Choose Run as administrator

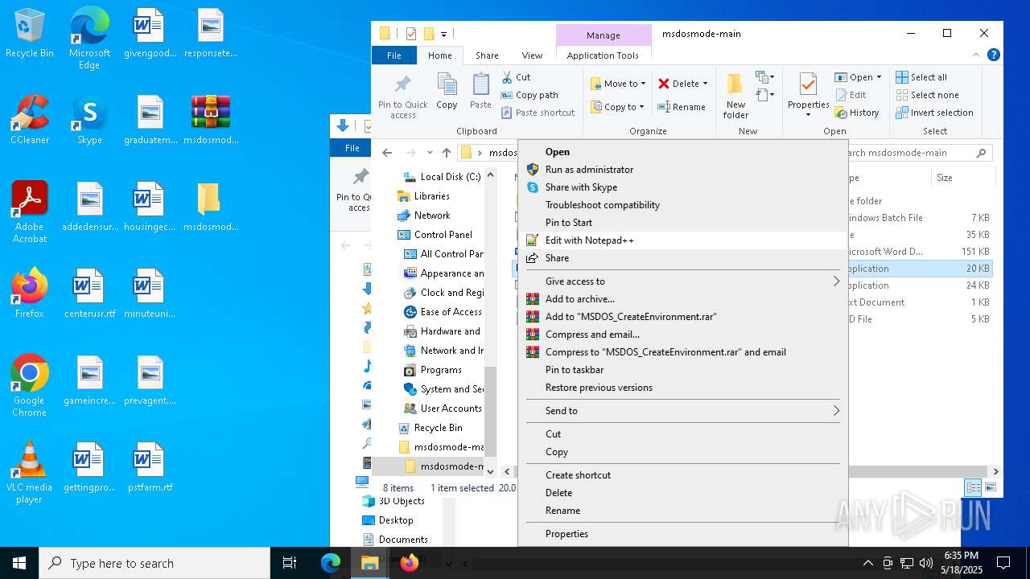(x=682, y=170)
